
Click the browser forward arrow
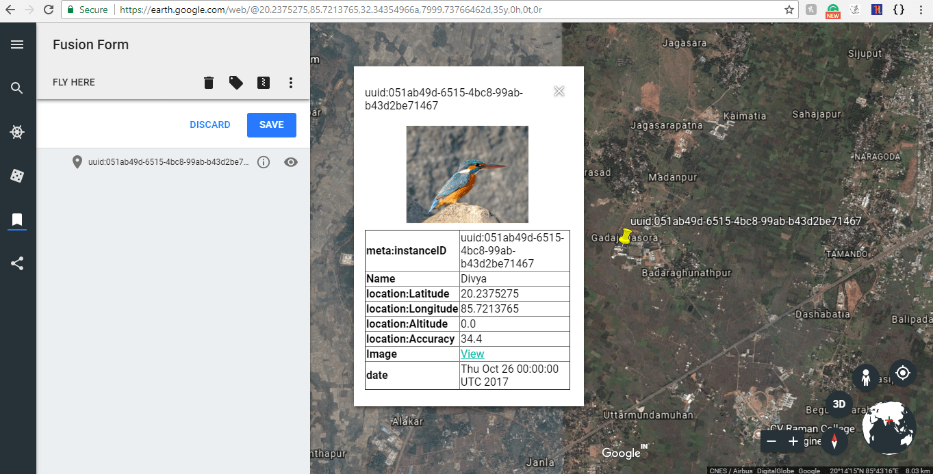click(x=29, y=10)
